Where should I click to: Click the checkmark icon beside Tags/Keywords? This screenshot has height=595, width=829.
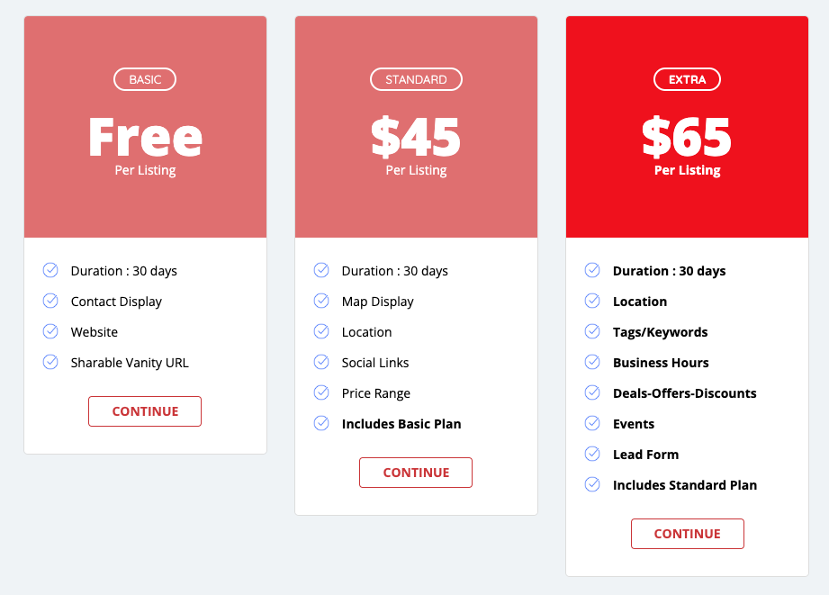pos(592,331)
